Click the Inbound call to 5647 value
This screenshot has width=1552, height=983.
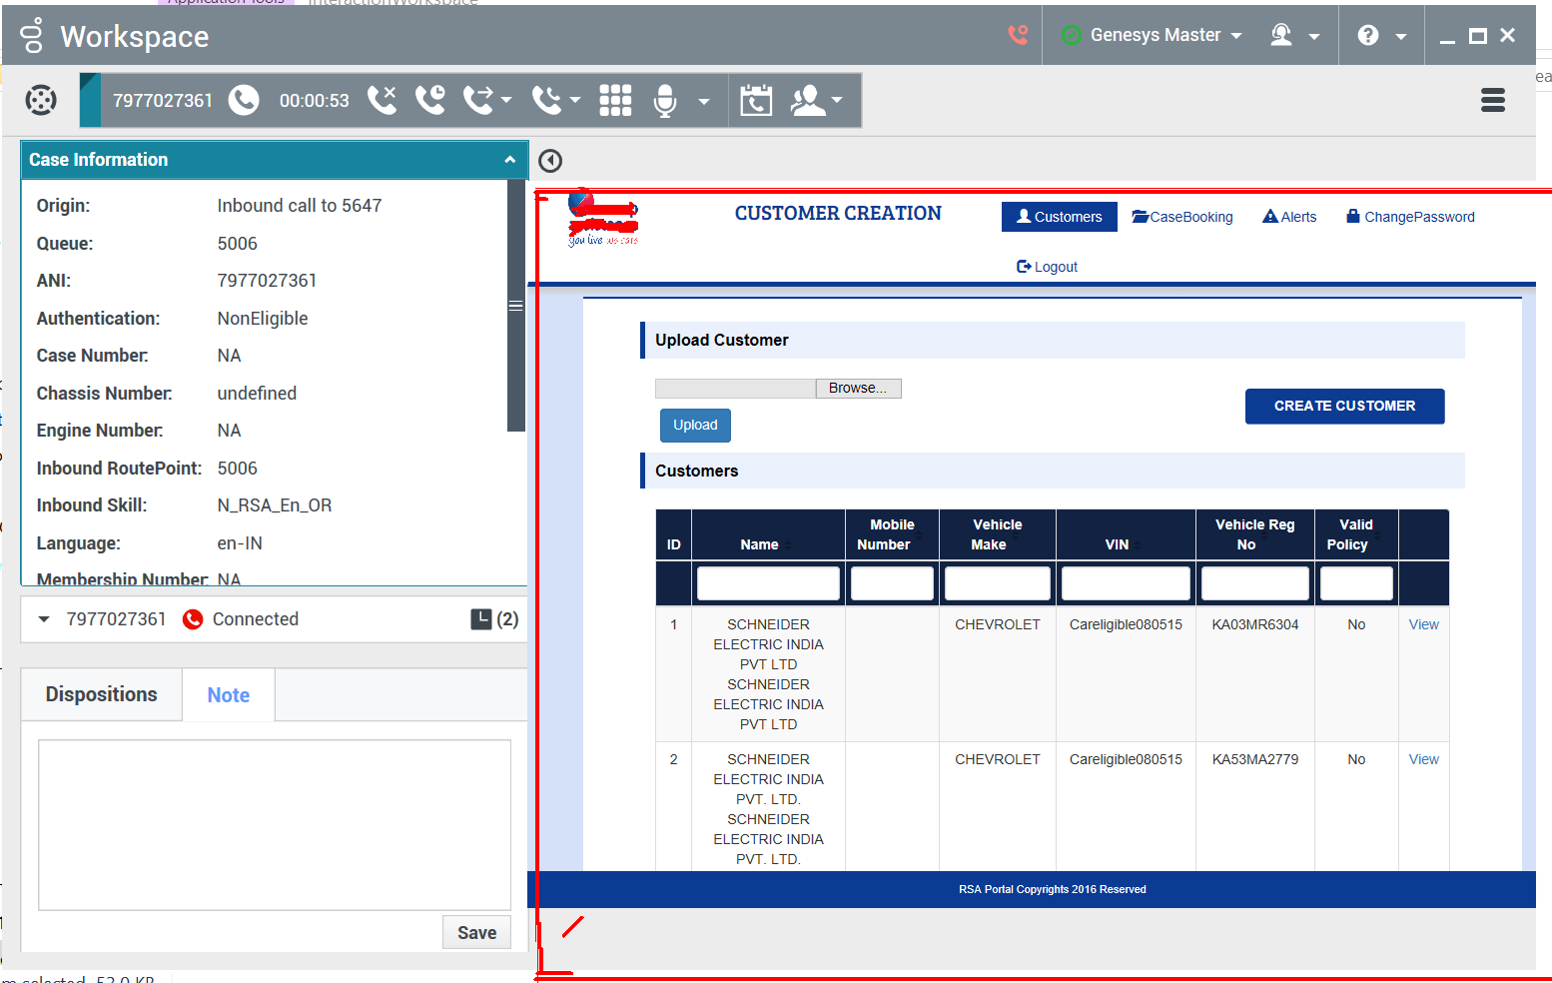(300, 206)
